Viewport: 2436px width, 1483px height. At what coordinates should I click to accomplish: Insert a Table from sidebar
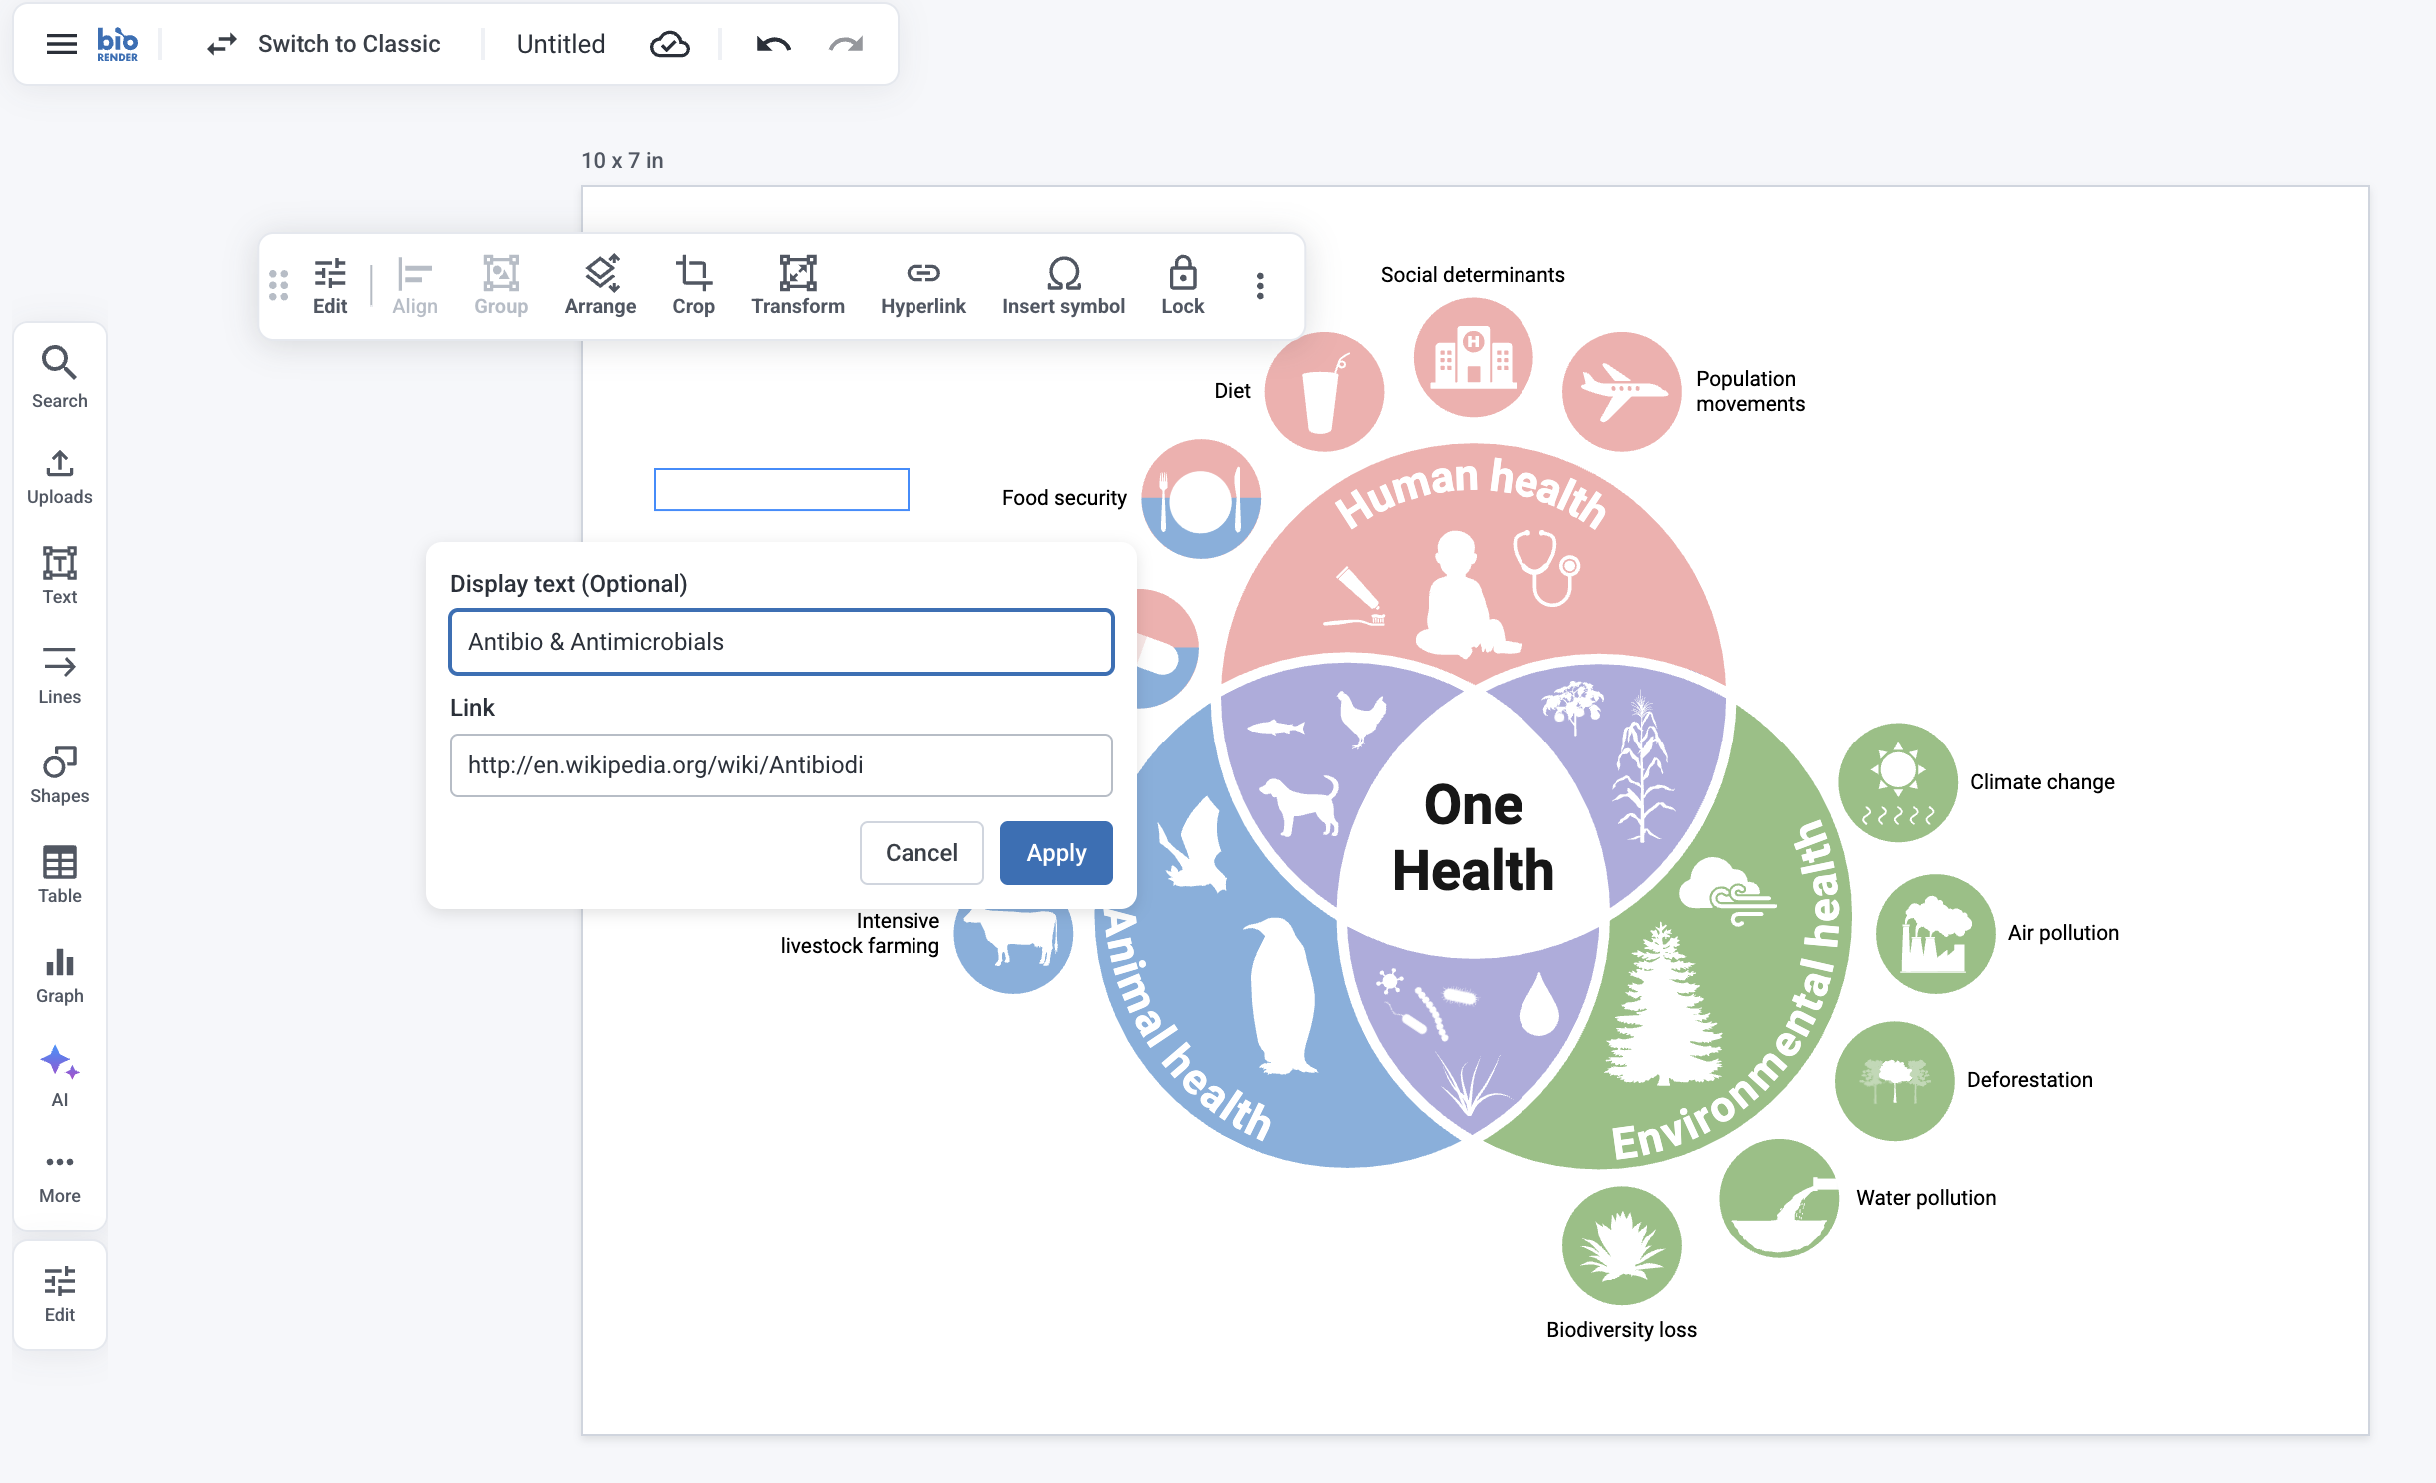tap(59, 874)
